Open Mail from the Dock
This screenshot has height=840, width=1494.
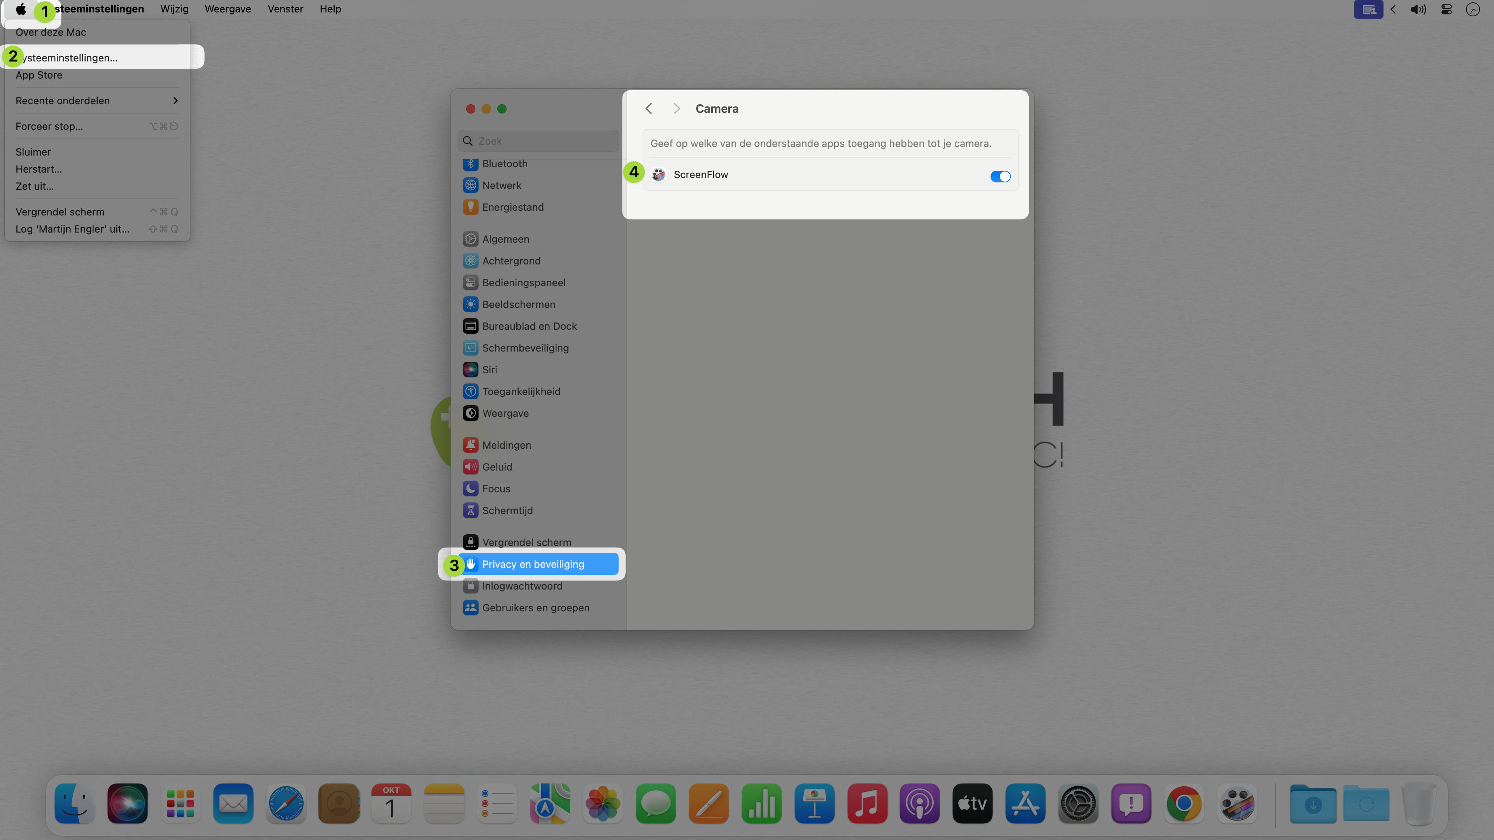click(233, 804)
